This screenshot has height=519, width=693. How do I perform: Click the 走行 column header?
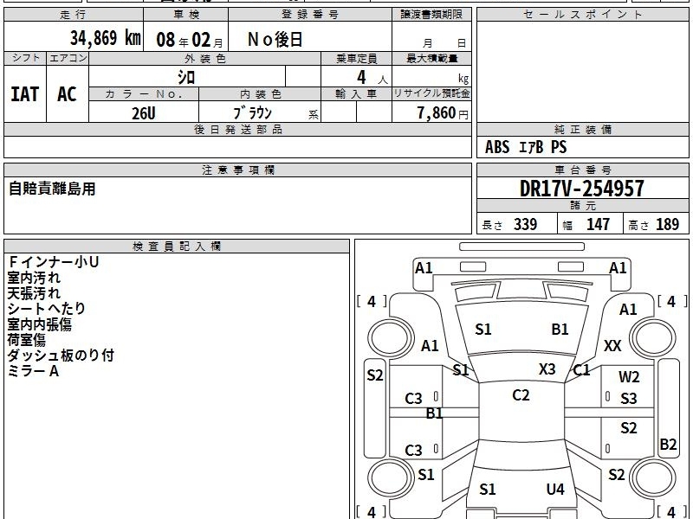tap(74, 14)
